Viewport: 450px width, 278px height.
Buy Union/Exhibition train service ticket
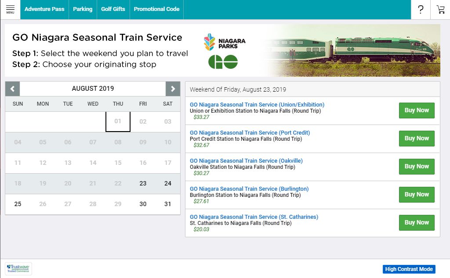pos(416,110)
